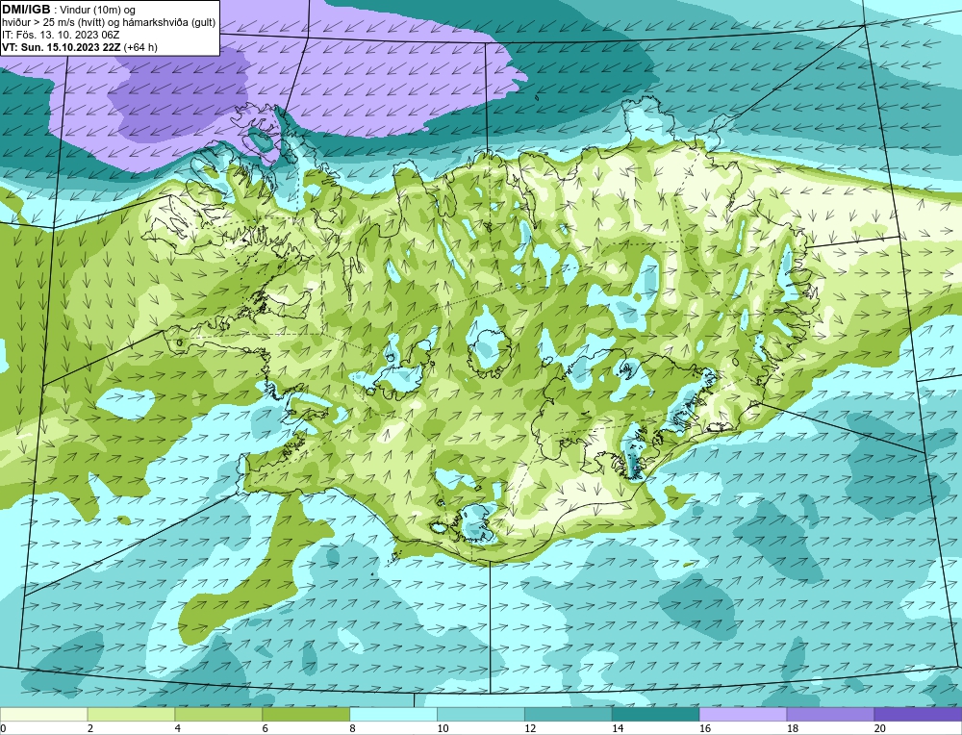962x735 pixels.
Task: Select the dark teal 14–16 m/s legend swatch
Action: click(x=656, y=714)
